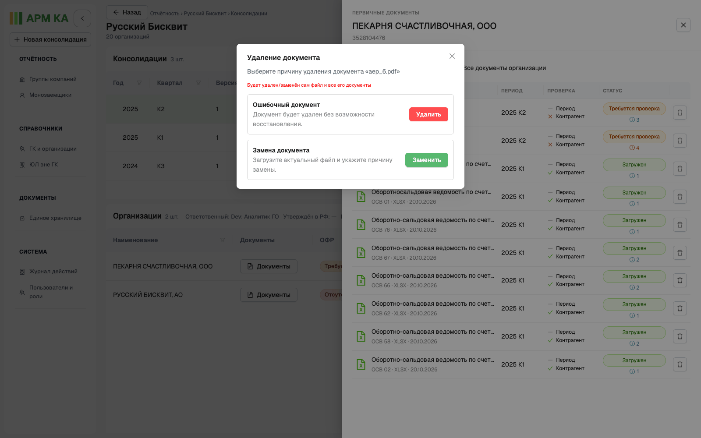
Task: Delete the ОСВ 67 document
Action: [x=680, y=253]
